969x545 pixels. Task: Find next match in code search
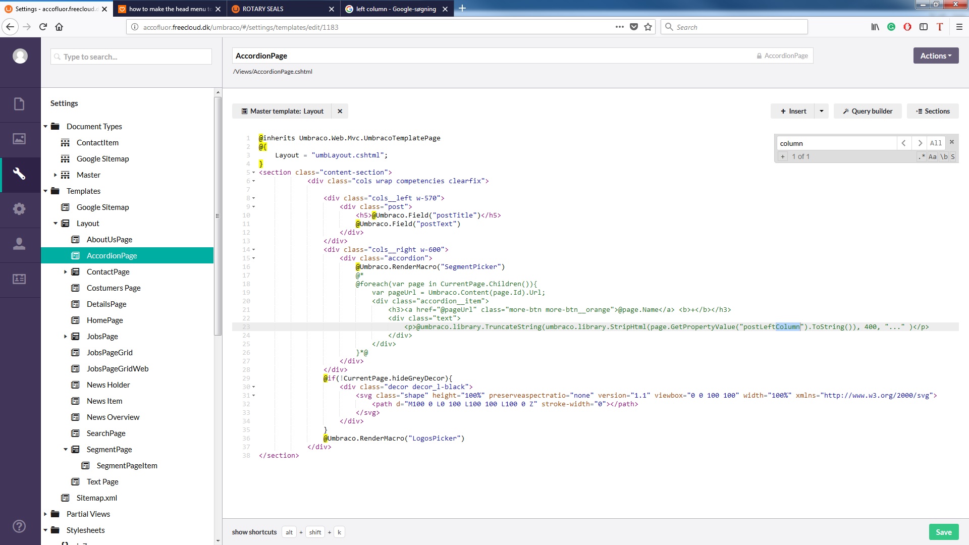(920, 143)
